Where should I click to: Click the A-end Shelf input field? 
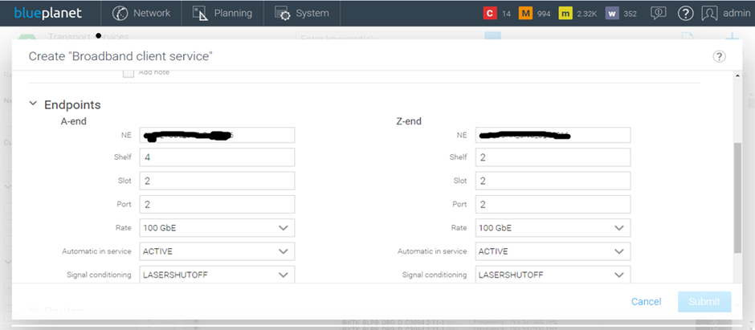click(x=217, y=158)
